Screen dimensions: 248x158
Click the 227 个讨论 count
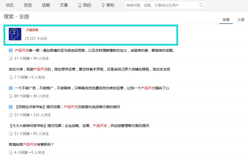pos(38,39)
